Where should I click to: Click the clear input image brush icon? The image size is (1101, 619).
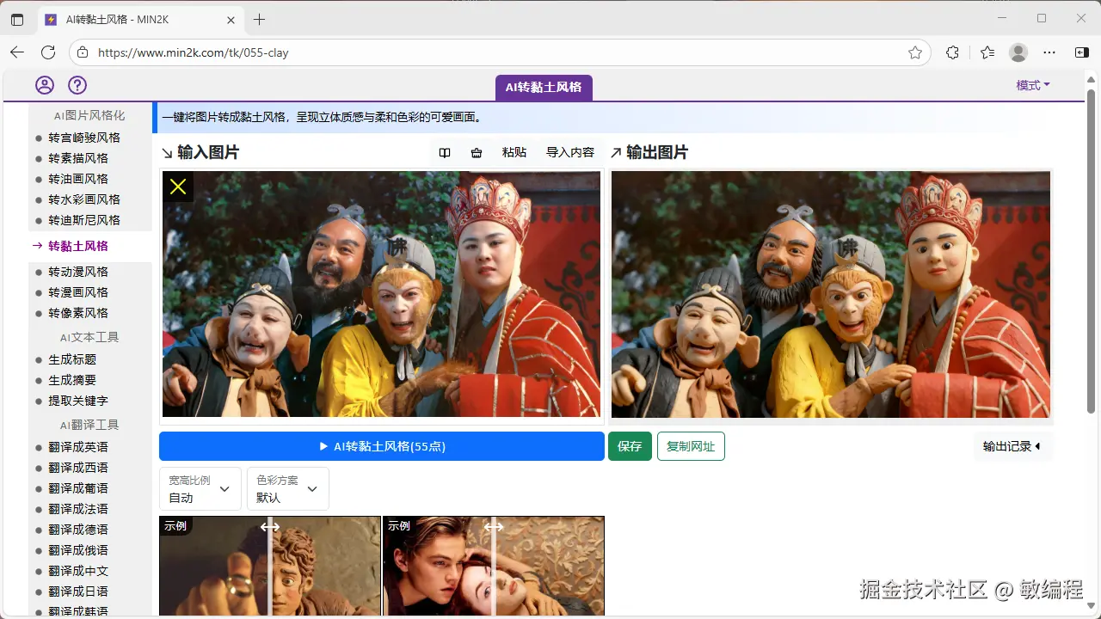coord(477,152)
